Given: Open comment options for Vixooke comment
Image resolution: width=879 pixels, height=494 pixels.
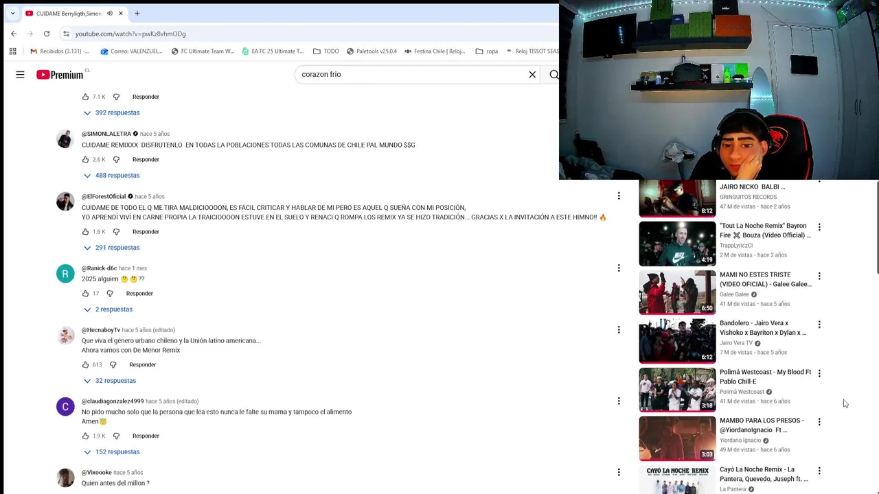Looking at the screenshot, I should (619, 472).
